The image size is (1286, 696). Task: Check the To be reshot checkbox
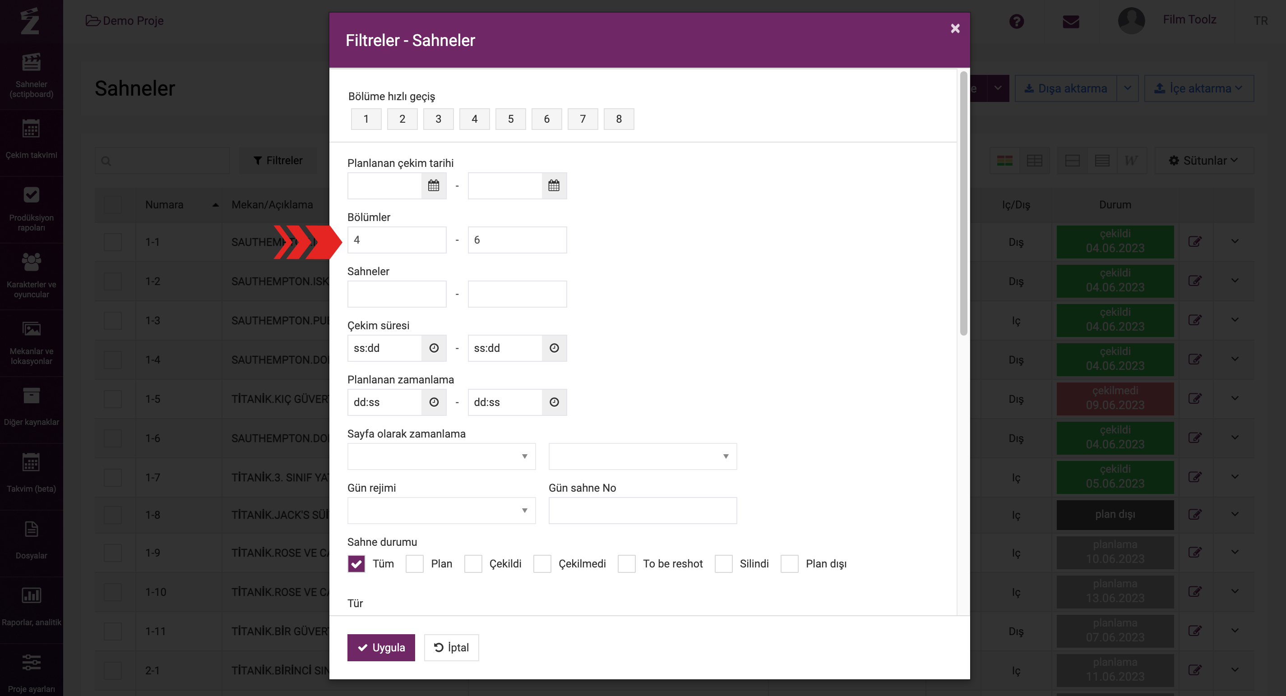click(x=626, y=564)
